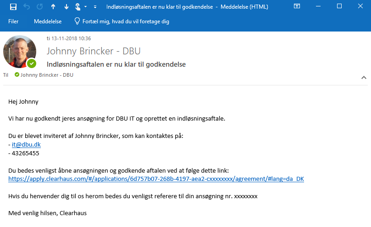Collapse the message header chevron
The width and height of the screenshot is (371, 227).
click(x=364, y=78)
